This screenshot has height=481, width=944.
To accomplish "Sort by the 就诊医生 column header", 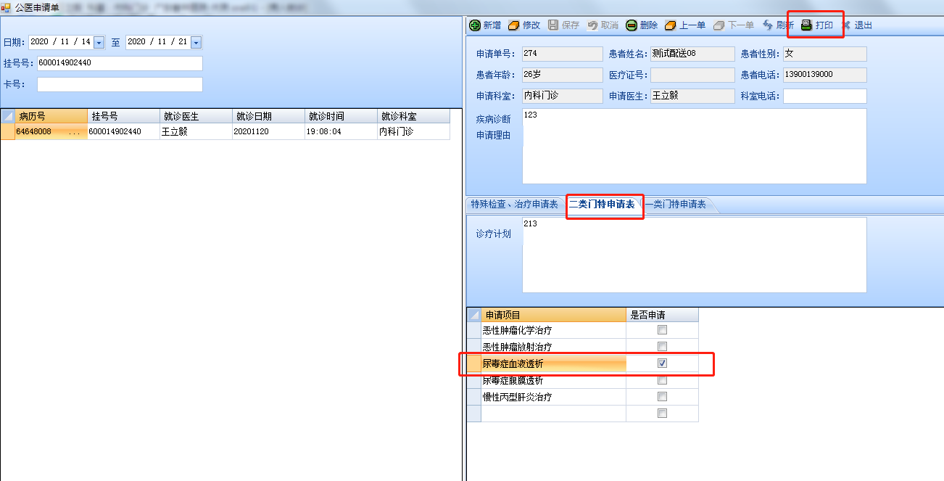I will click(x=196, y=116).
